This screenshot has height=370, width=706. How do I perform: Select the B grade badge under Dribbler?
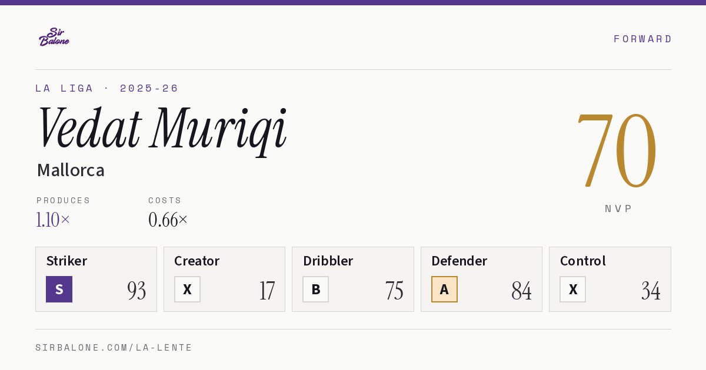click(x=315, y=289)
